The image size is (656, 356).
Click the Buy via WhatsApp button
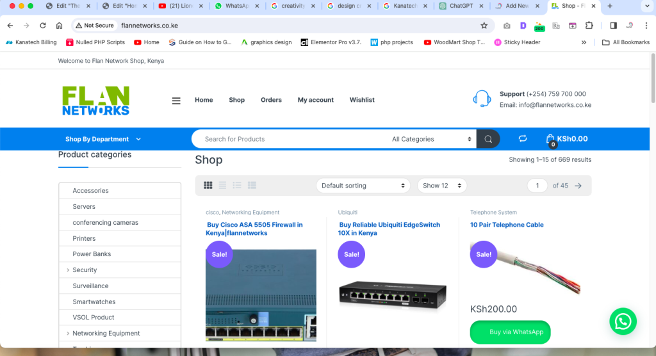pyautogui.click(x=510, y=332)
